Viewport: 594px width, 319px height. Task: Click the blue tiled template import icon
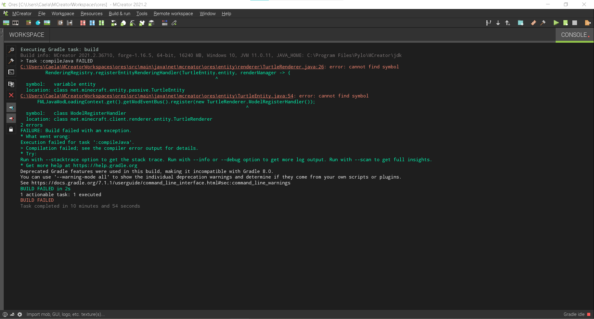pyautogui.click(x=92, y=23)
